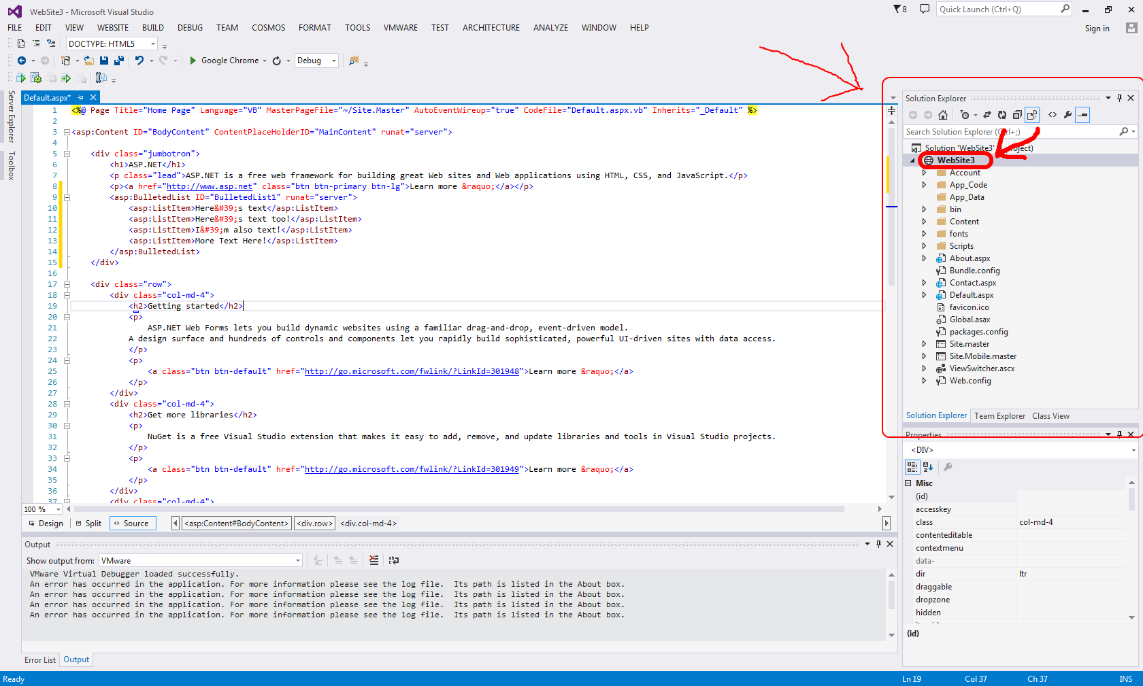Pin the Output window

[878, 544]
